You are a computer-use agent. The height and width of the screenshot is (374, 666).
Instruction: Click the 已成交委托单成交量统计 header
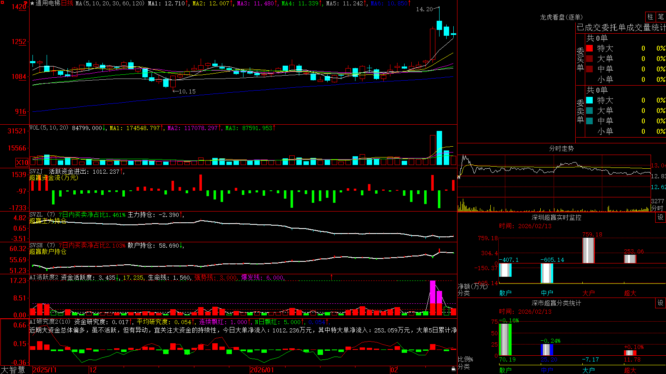click(x=621, y=27)
